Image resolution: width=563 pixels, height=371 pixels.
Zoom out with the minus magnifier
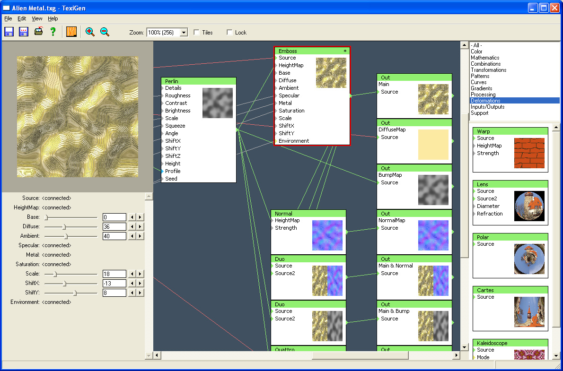(x=105, y=32)
